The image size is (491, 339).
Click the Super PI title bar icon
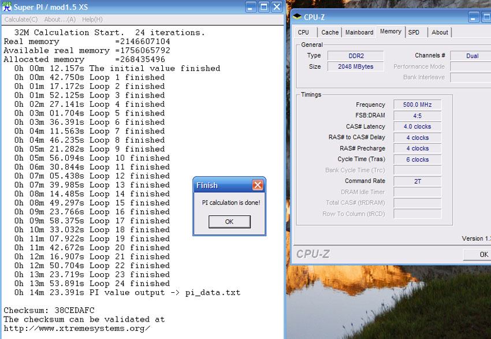point(6,6)
